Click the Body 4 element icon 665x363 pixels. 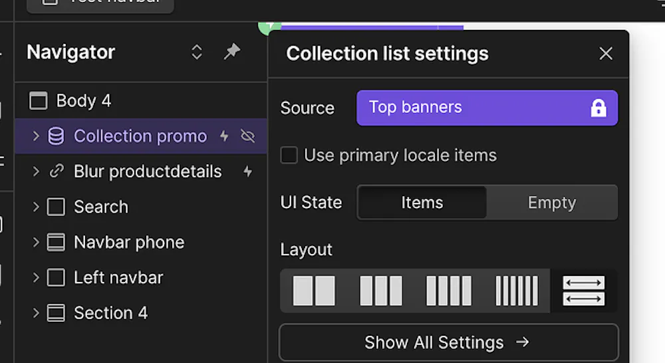tap(38, 101)
